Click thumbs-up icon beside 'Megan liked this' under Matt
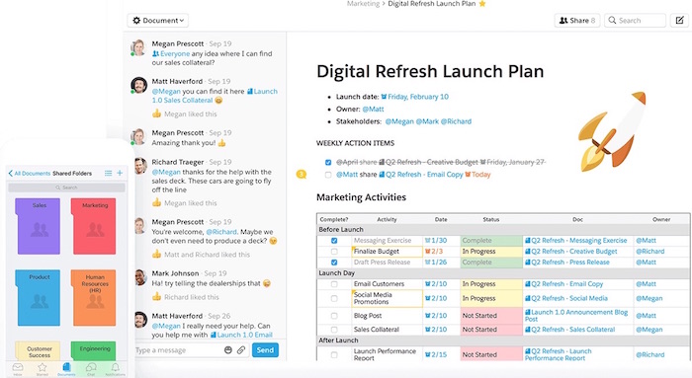 pos(156,113)
